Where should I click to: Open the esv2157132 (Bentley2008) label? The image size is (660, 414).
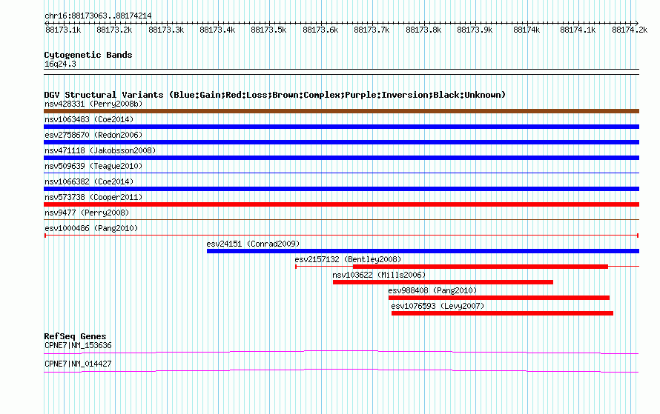pos(348,259)
